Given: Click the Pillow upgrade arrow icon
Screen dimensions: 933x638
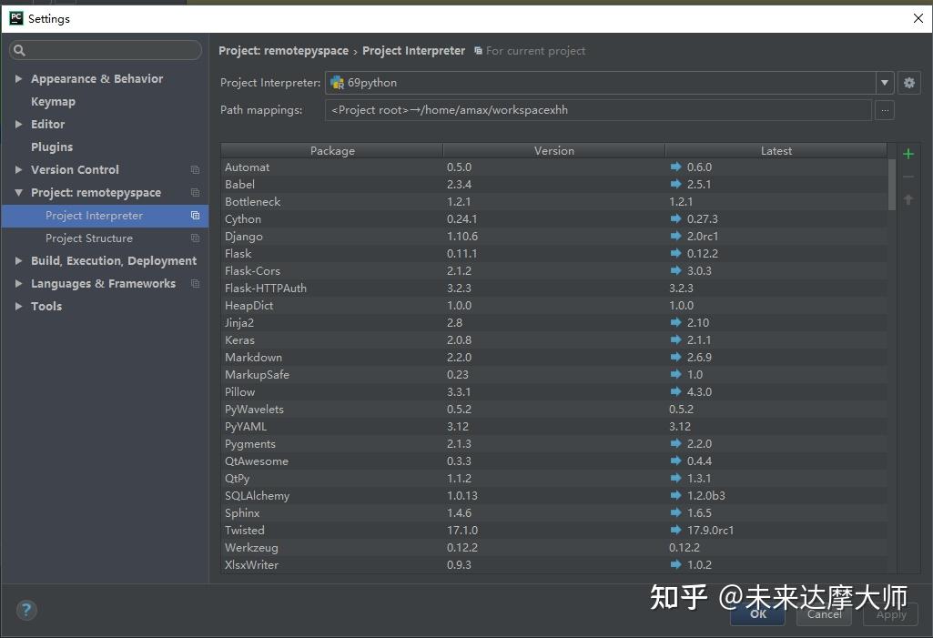Looking at the screenshot, I should [675, 391].
